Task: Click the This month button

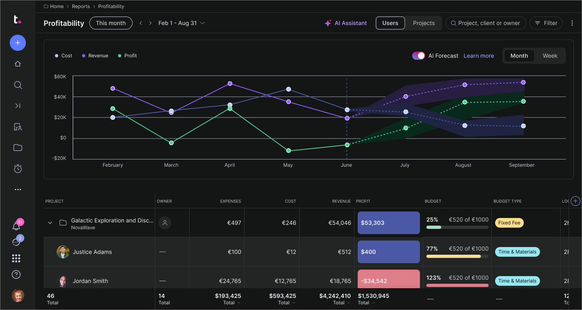Action: pyautogui.click(x=111, y=23)
